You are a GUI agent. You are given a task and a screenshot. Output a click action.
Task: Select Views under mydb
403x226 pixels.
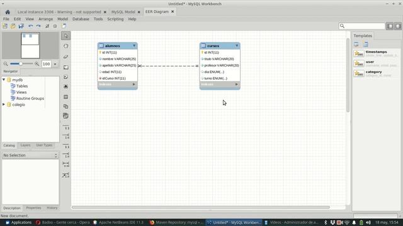[21, 92]
